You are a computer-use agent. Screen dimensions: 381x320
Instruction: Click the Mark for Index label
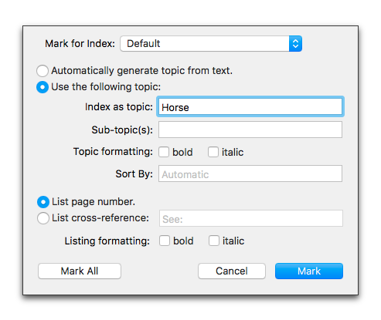tap(80, 43)
